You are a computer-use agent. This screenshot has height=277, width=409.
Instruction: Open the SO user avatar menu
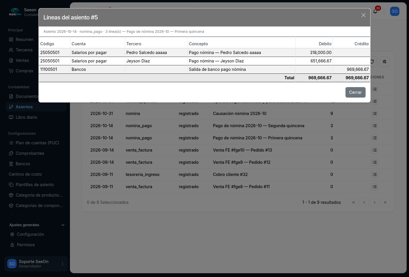coord(395,11)
